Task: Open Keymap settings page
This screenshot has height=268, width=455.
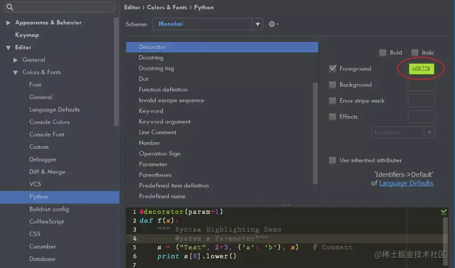Action: click(x=27, y=35)
